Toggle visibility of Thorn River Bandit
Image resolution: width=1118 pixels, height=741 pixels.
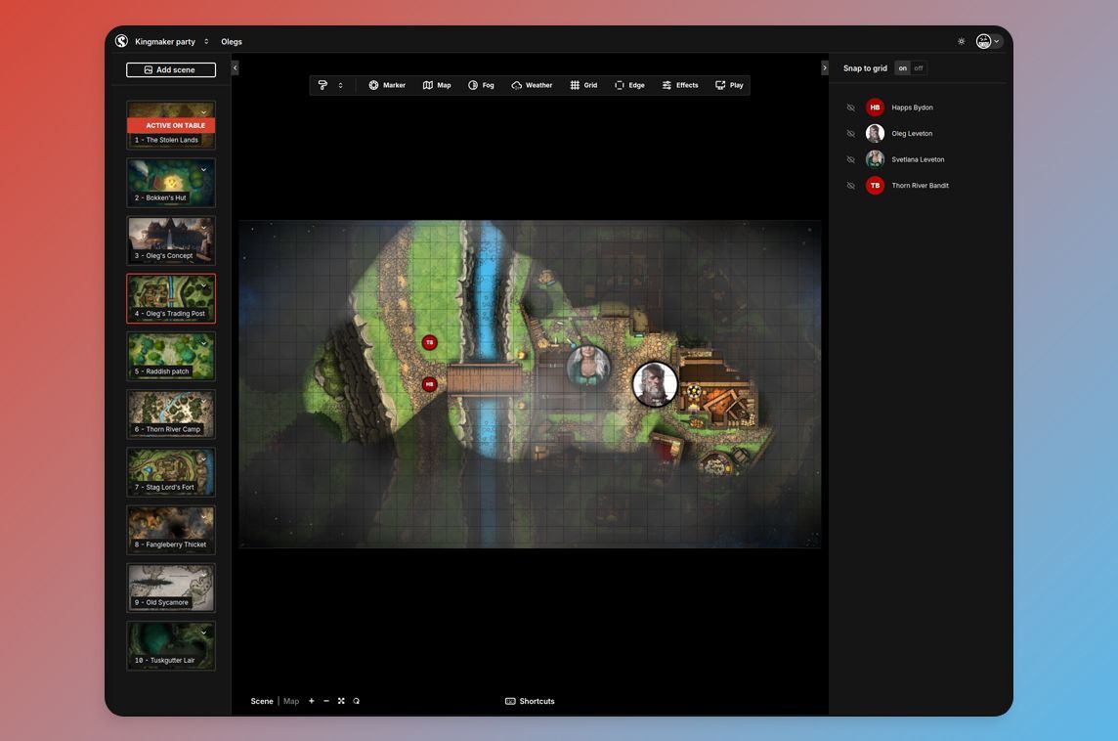point(850,186)
